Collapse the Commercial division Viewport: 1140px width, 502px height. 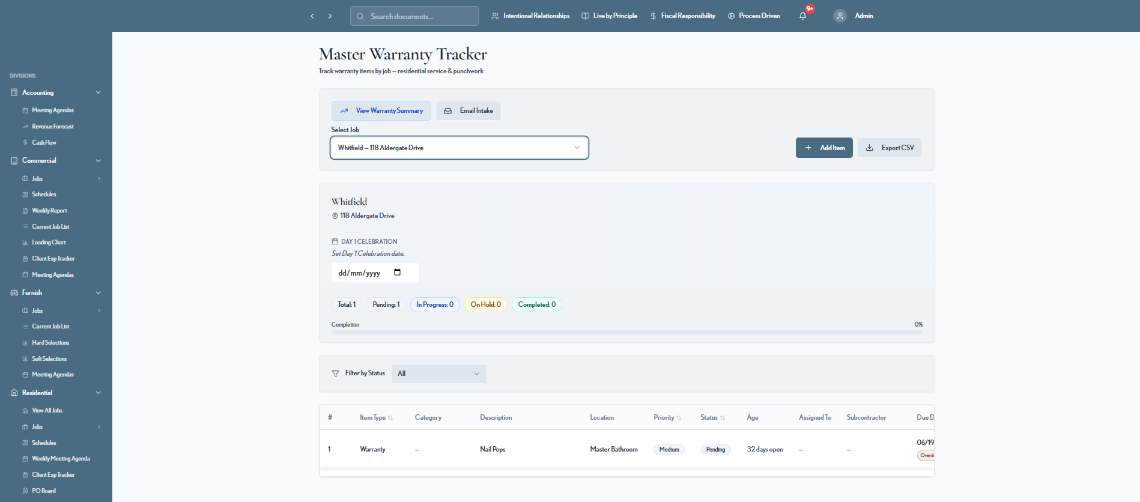coord(99,160)
